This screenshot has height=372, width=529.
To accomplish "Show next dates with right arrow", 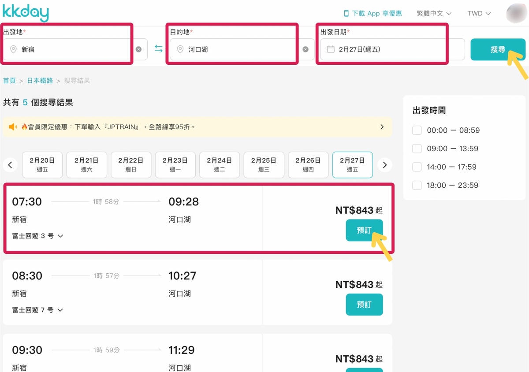I will coord(385,165).
